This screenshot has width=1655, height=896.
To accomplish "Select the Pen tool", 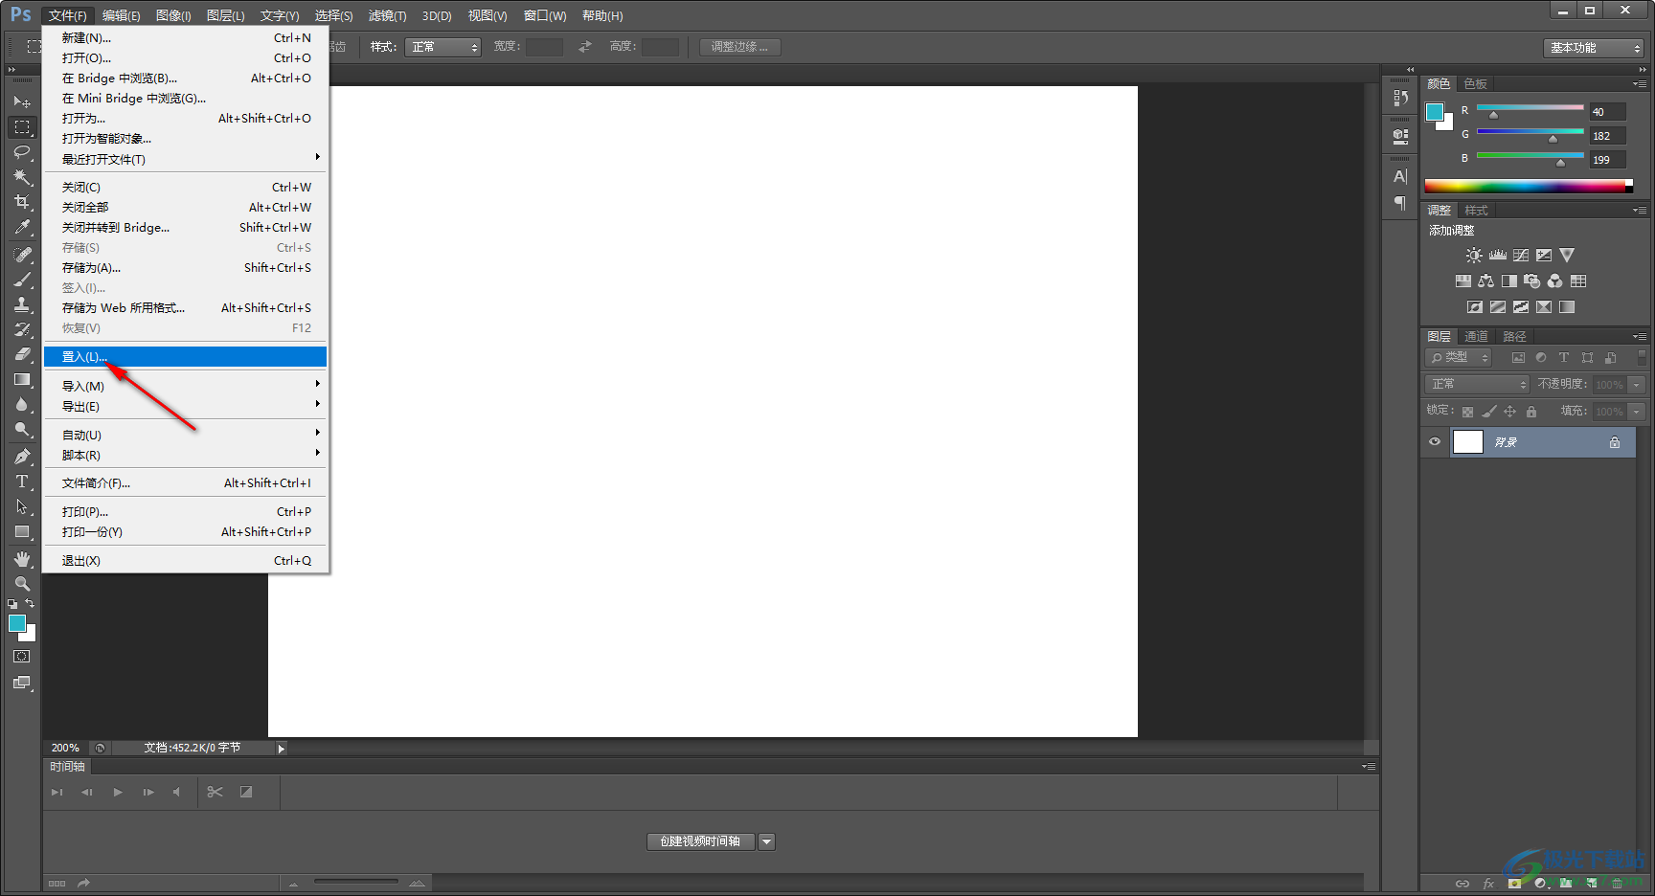I will (x=22, y=457).
